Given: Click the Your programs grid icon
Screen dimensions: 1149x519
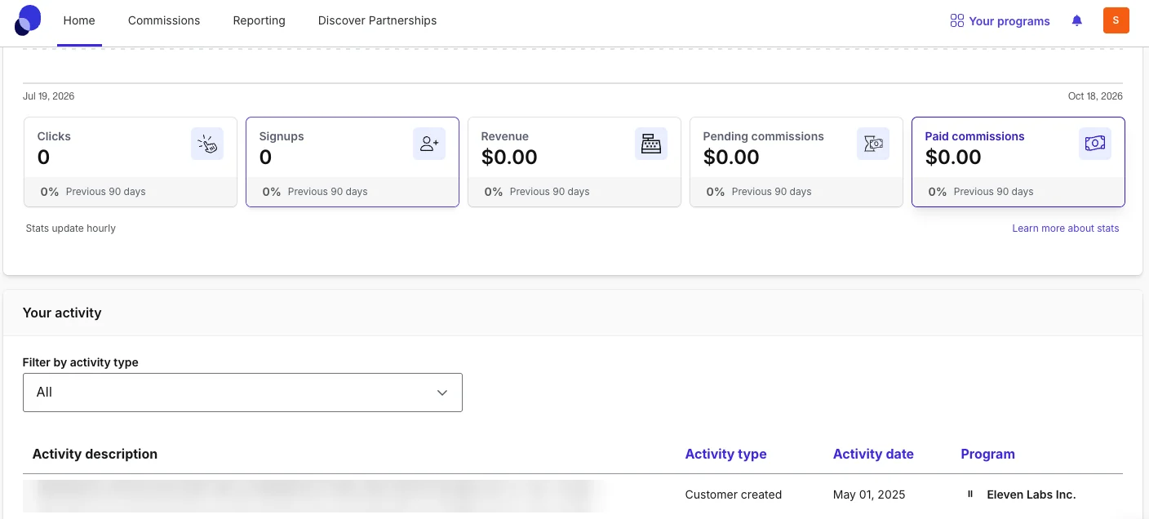Looking at the screenshot, I should tap(957, 21).
